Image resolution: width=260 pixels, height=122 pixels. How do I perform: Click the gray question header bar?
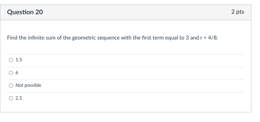pyautogui.click(x=135, y=12)
